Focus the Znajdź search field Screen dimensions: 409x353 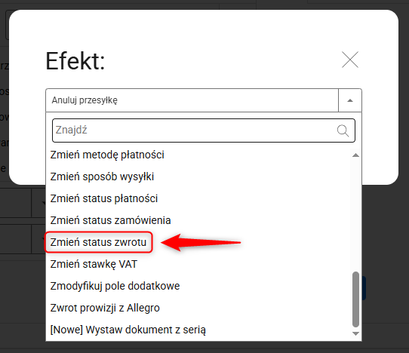[204, 130]
